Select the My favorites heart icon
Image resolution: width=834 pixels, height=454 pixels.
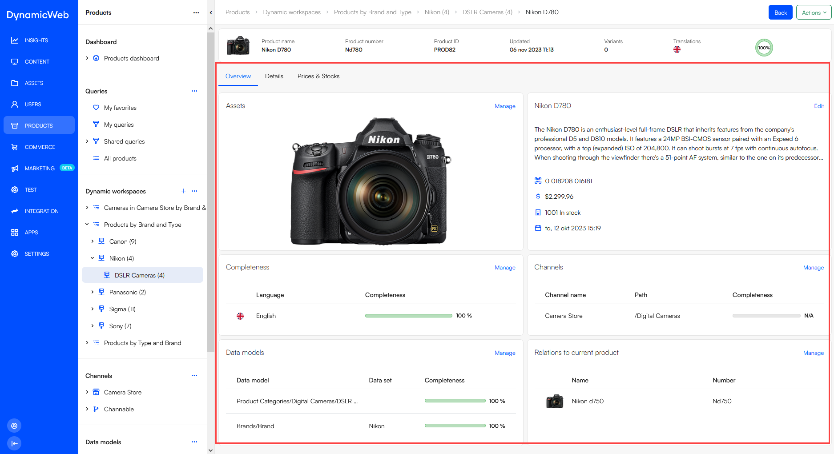click(x=96, y=108)
